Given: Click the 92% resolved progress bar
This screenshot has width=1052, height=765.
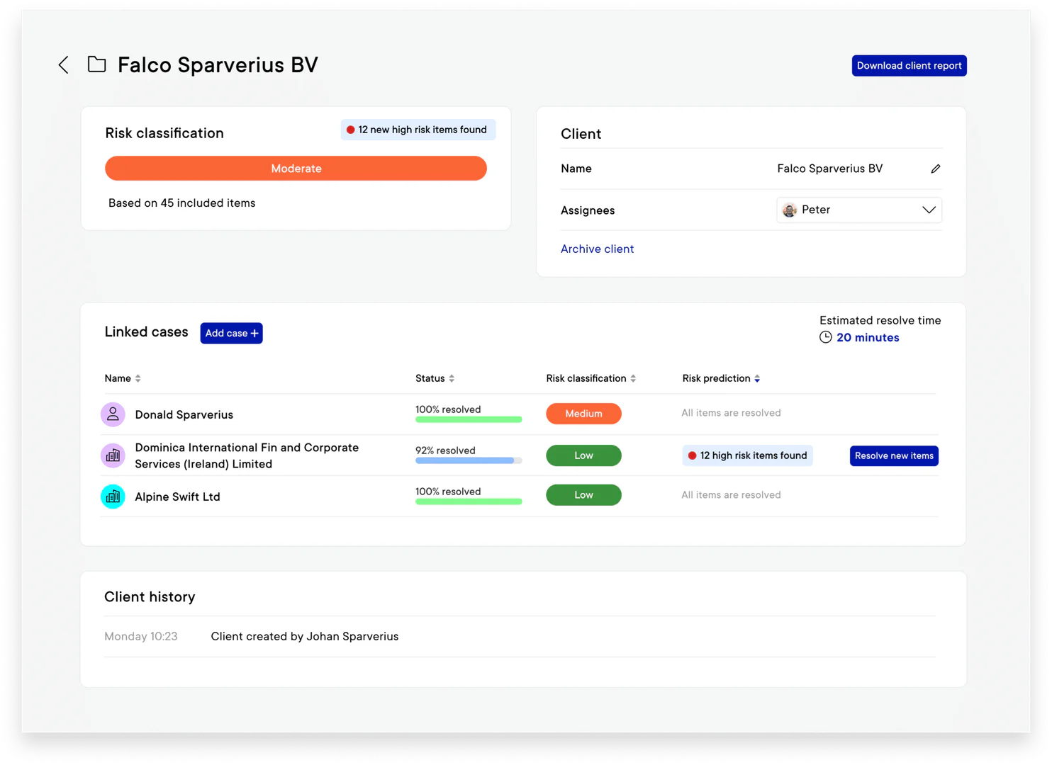Looking at the screenshot, I should (469, 460).
